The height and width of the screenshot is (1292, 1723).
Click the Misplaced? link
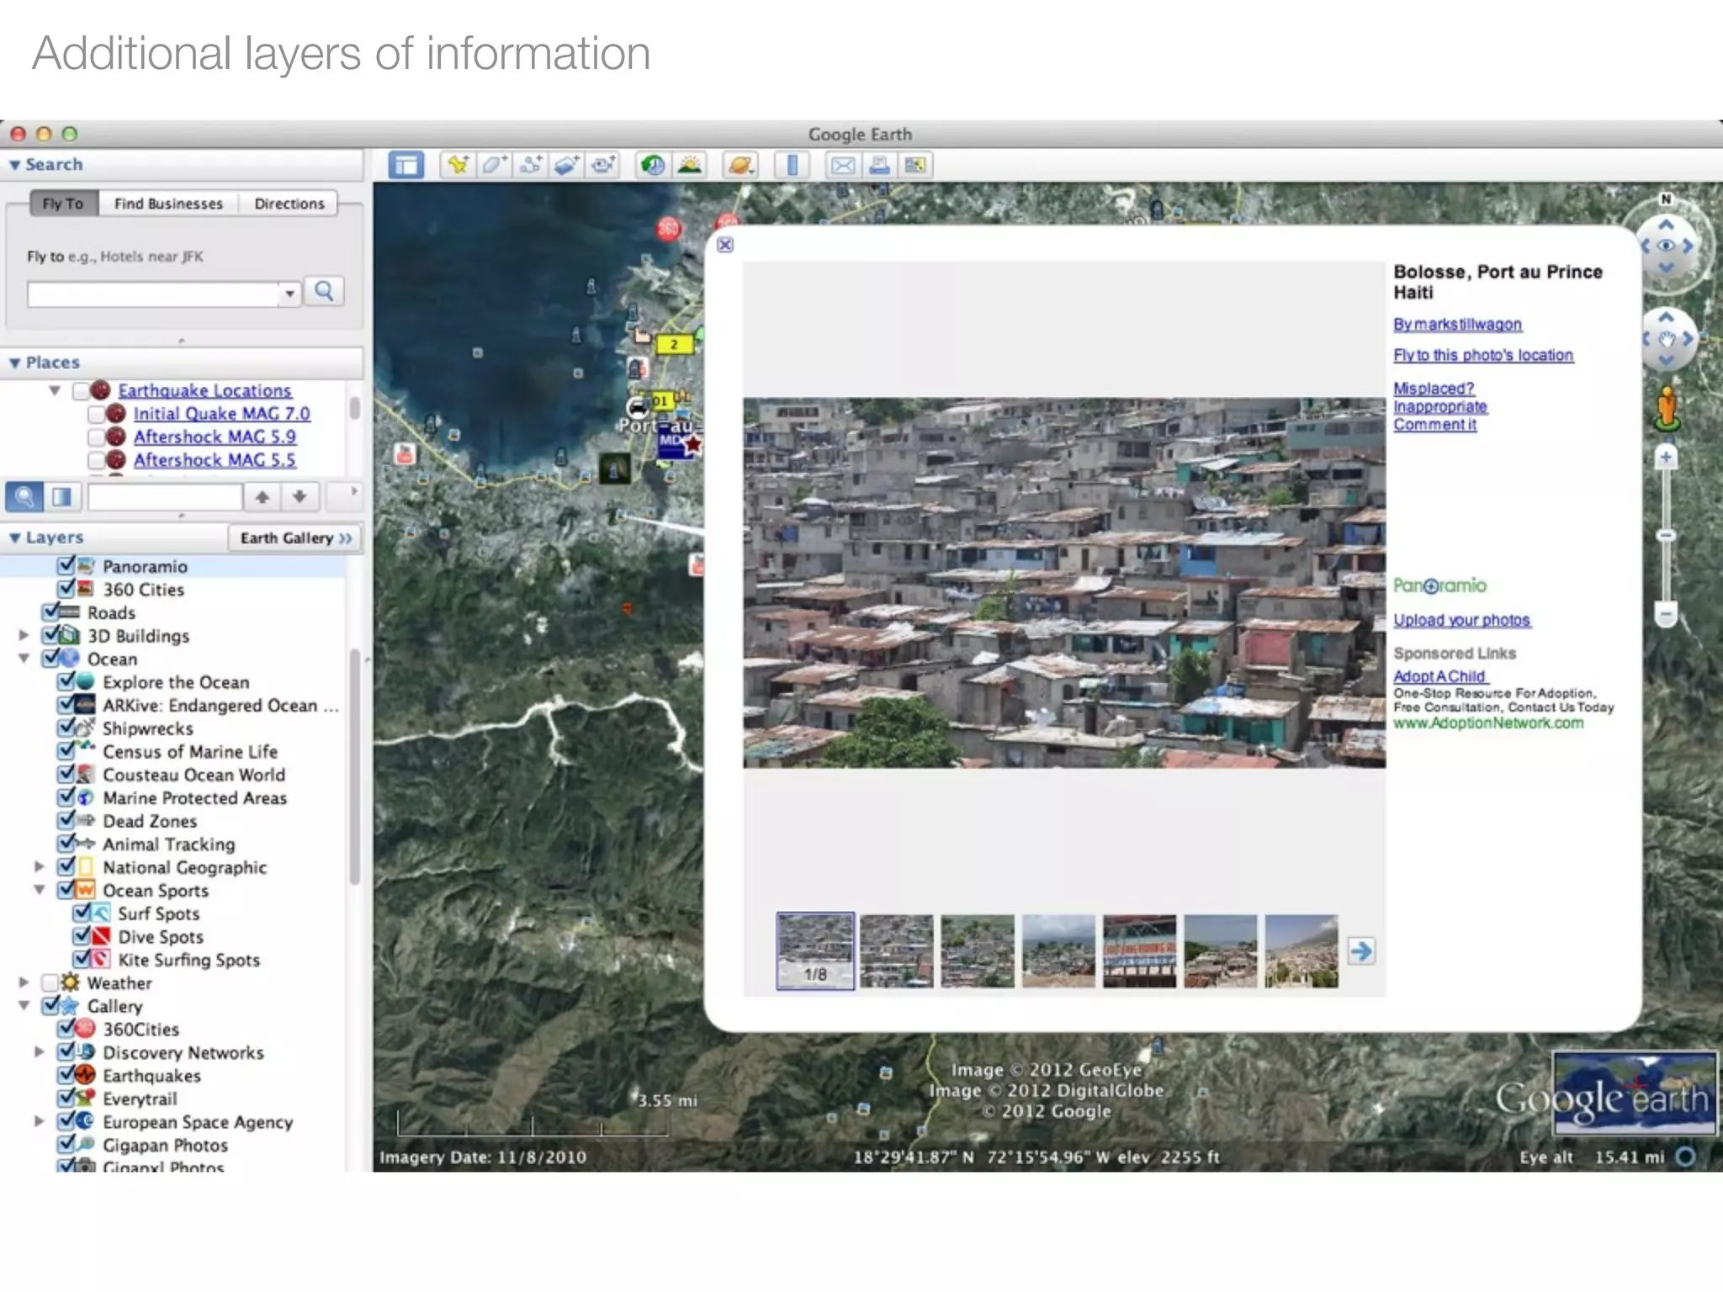1434,389
